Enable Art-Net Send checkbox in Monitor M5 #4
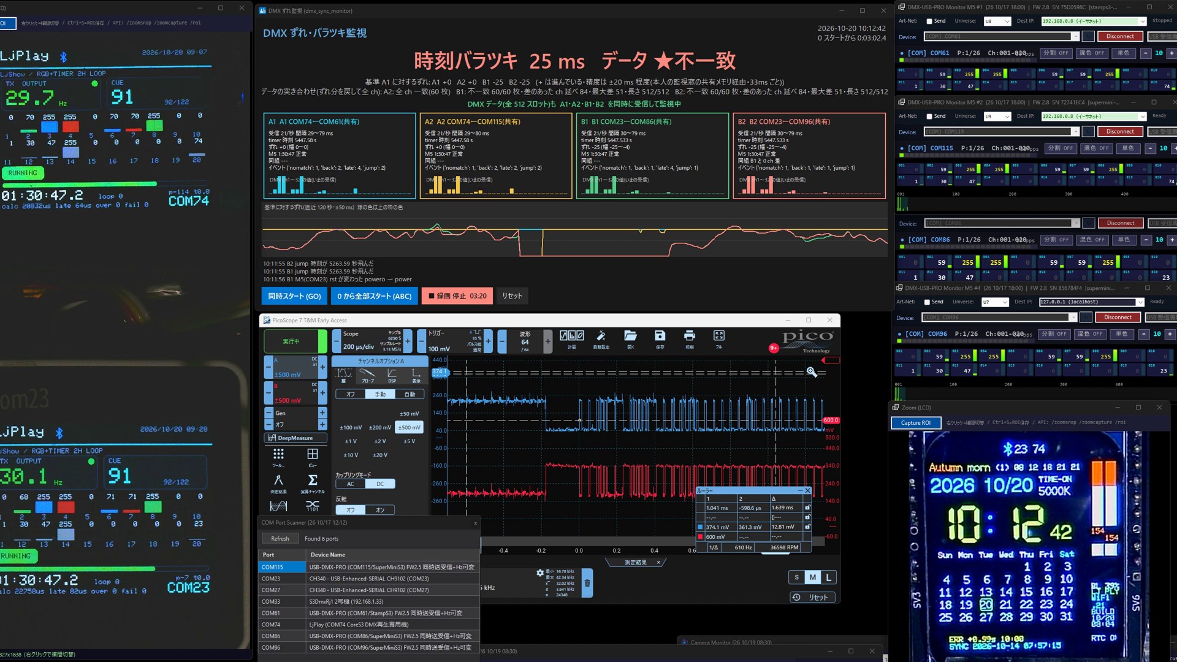The image size is (1177, 662). [x=927, y=302]
